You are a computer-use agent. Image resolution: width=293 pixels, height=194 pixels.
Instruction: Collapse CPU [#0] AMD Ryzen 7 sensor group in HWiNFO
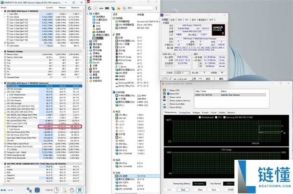[x=2, y=11]
